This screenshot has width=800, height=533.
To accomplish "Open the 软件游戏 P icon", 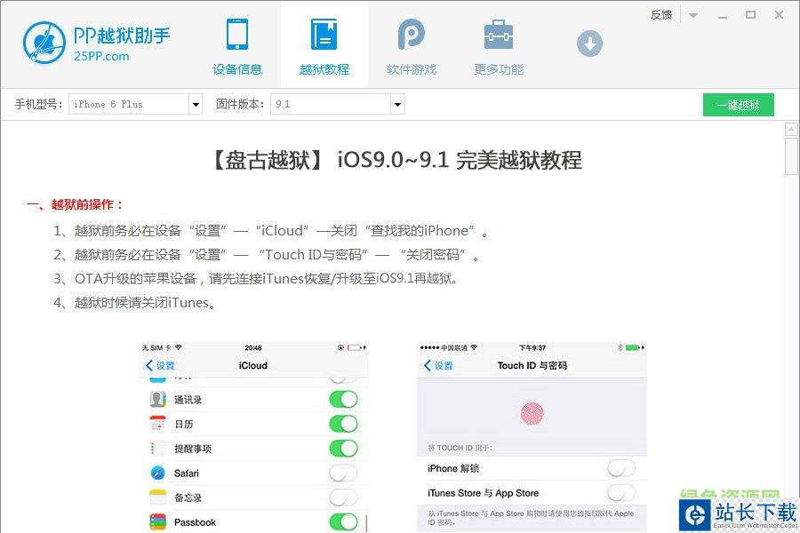I will tap(411, 36).
